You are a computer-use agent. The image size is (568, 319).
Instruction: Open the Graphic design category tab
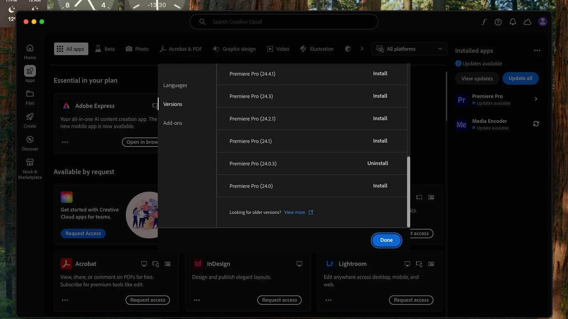(234, 49)
